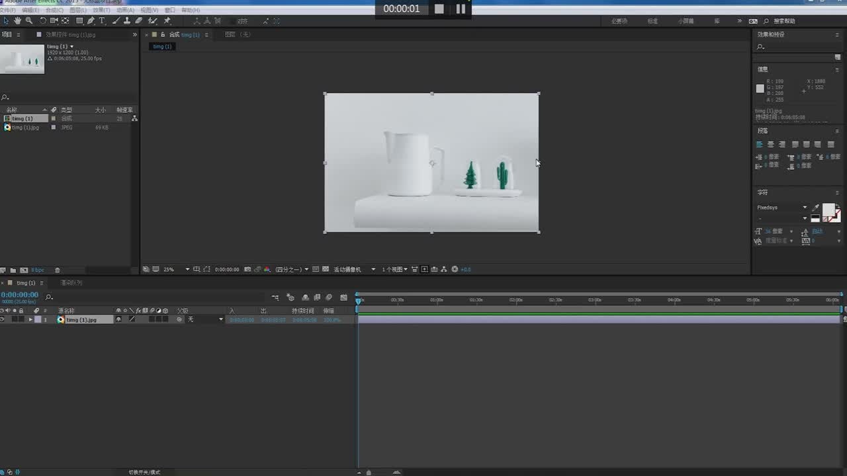Select the Brush tool

[x=116, y=21]
